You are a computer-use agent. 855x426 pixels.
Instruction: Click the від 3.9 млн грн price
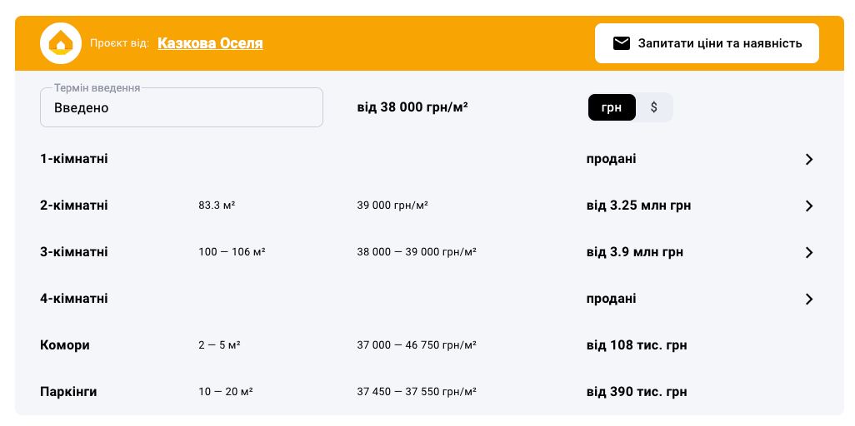click(635, 252)
